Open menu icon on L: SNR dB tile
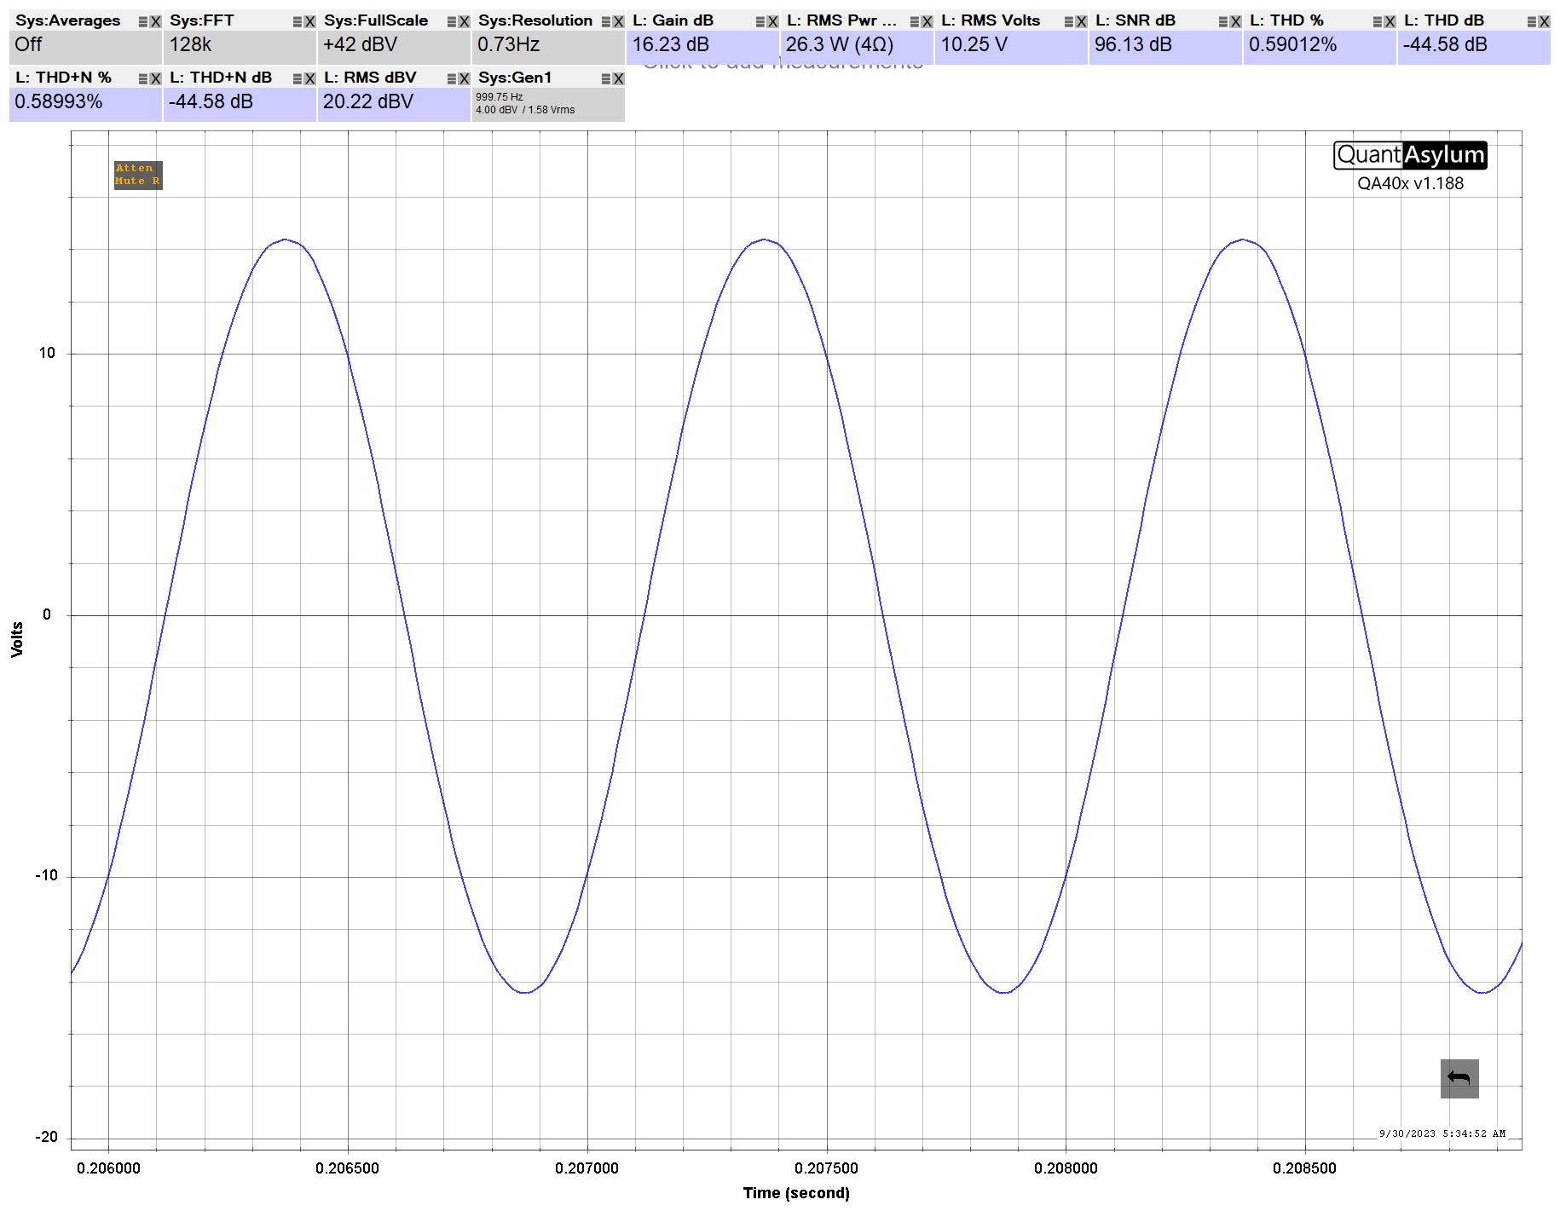The height and width of the screenshot is (1211, 1566). click(x=1223, y=21)
